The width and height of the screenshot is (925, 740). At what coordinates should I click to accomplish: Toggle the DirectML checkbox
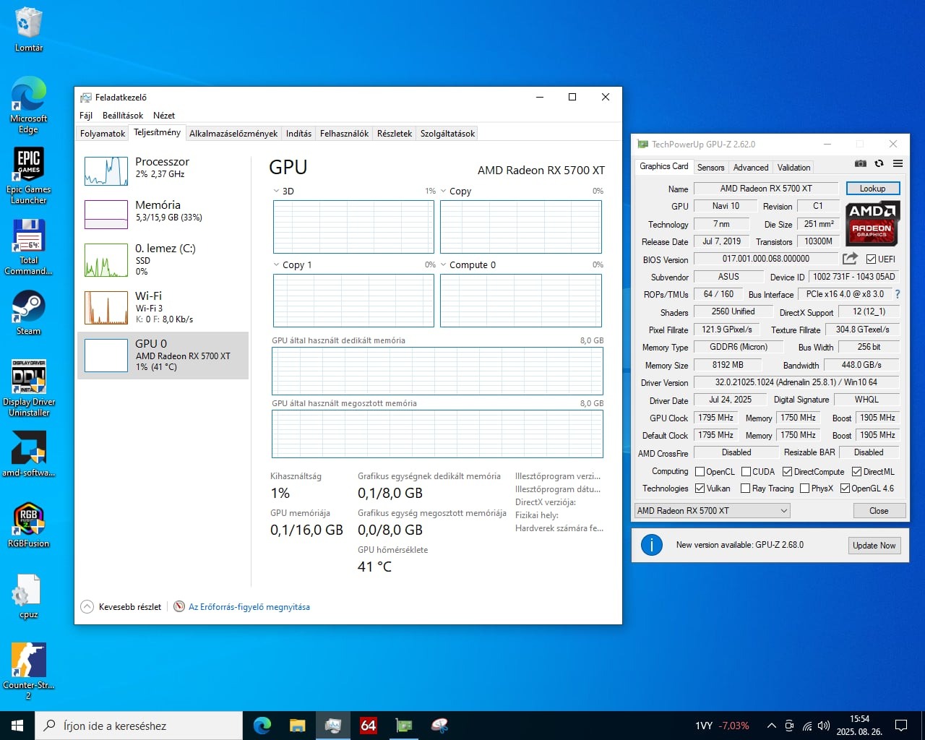click(856, 472)
